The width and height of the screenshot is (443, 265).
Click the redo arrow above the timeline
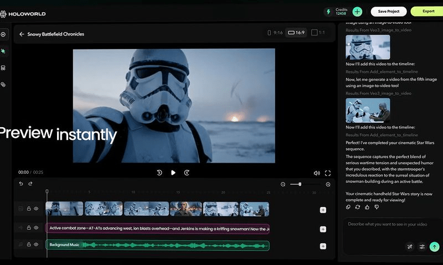[x=30, y=184]
